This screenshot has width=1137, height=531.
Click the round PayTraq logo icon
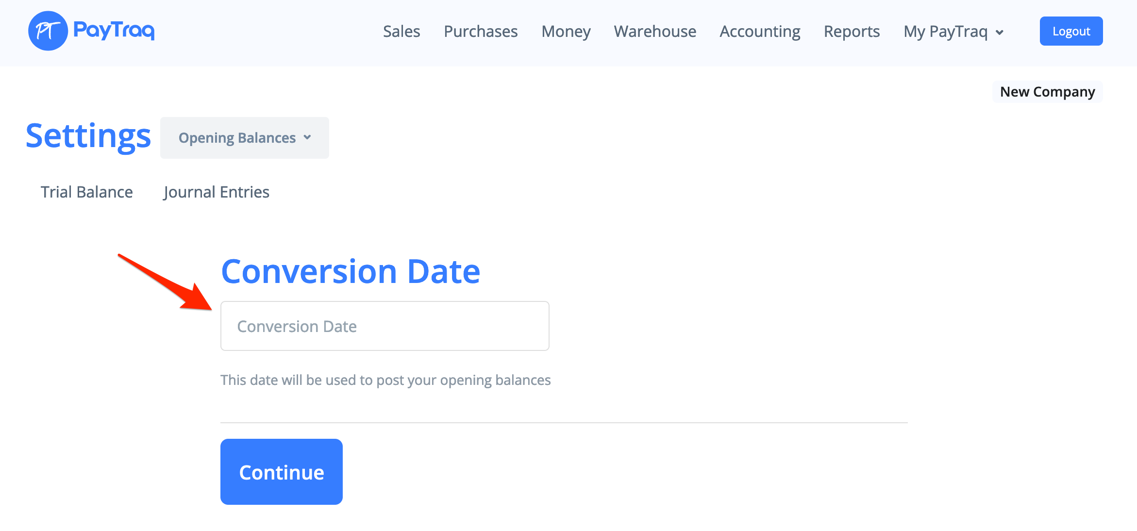[x=48, y=31]
